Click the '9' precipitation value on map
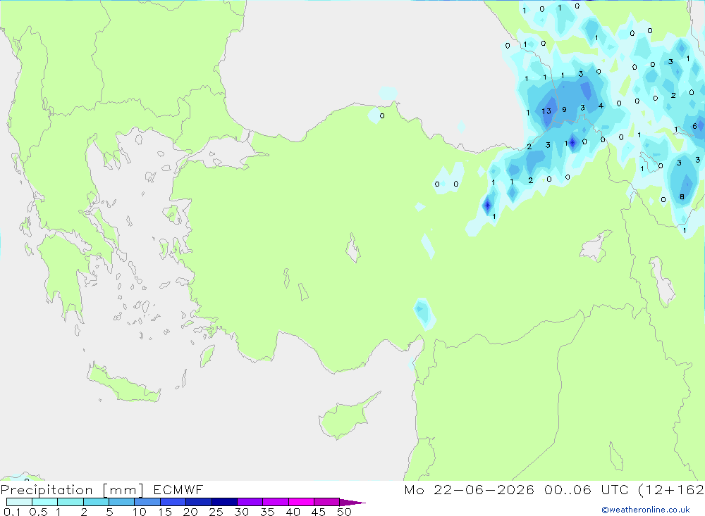 (x=564, y=110)
